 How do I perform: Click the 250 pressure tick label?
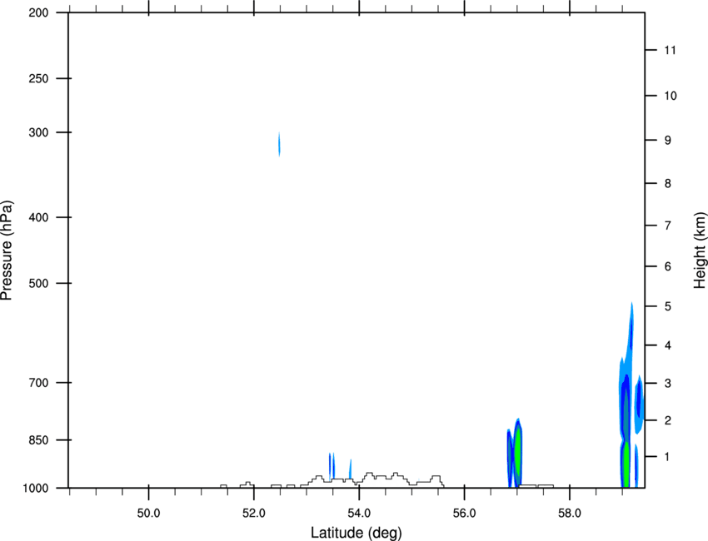(x=38, y=79)
